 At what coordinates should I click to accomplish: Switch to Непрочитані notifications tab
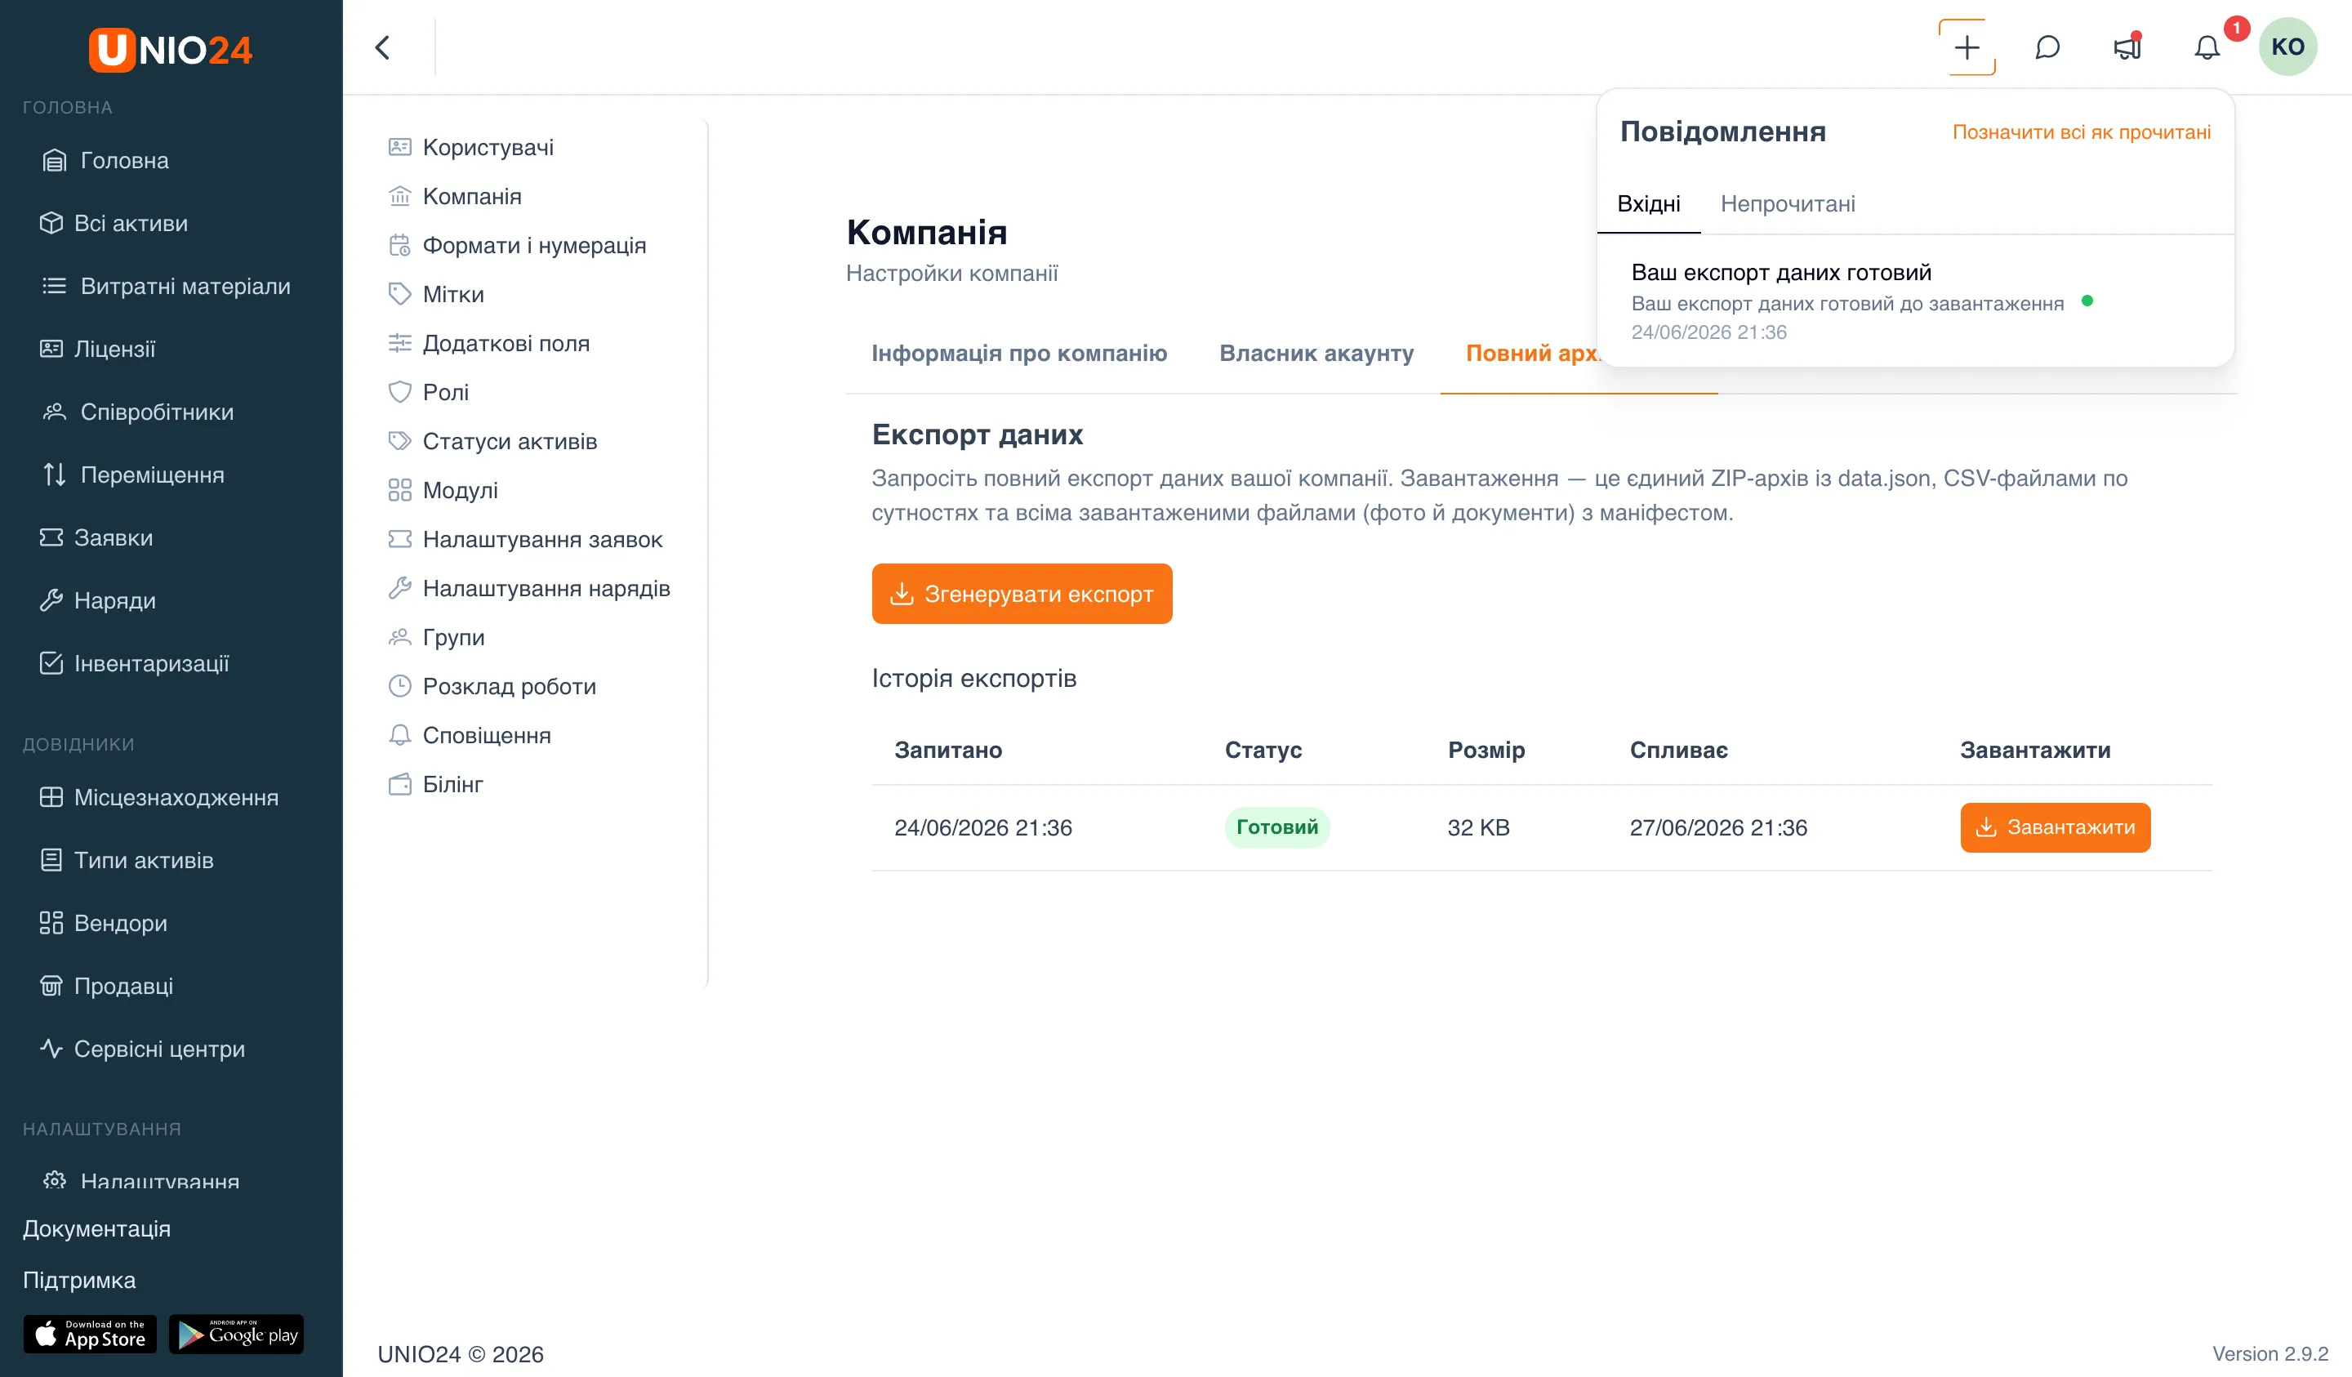pyautogui.click(x=1788, y=204)
